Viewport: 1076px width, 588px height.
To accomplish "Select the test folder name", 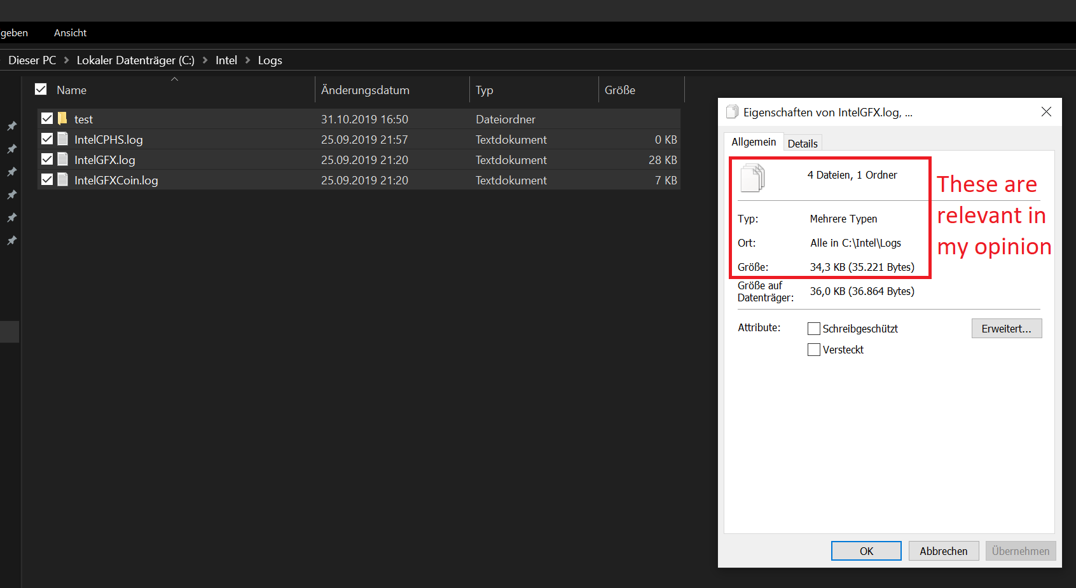I will (83, 119).
